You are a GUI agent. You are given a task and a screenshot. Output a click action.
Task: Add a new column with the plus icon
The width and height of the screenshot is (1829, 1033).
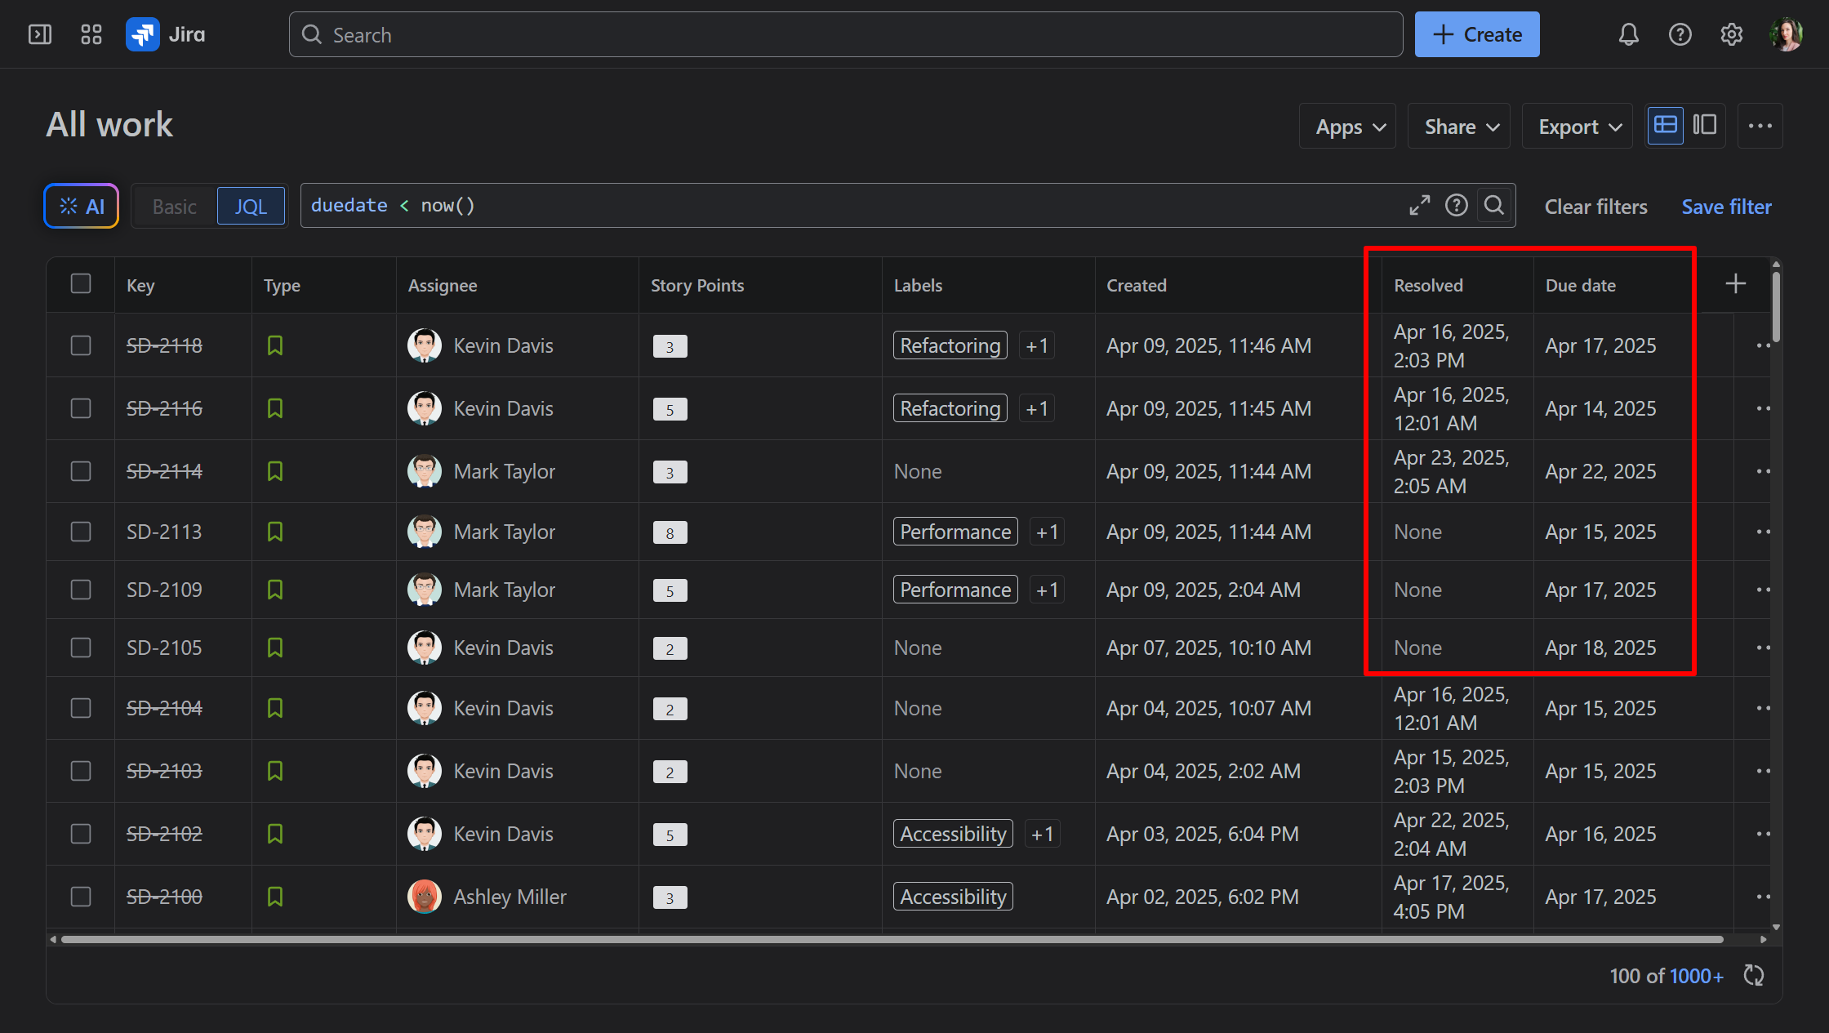point(1736,283)
